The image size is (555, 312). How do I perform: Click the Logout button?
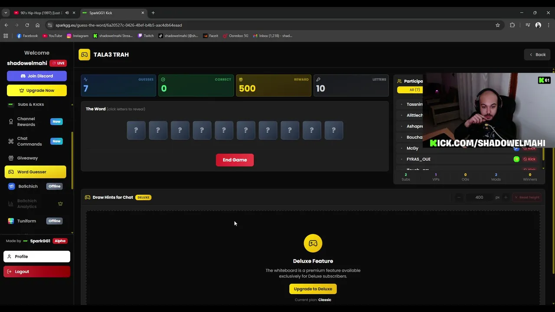[37, 272]
